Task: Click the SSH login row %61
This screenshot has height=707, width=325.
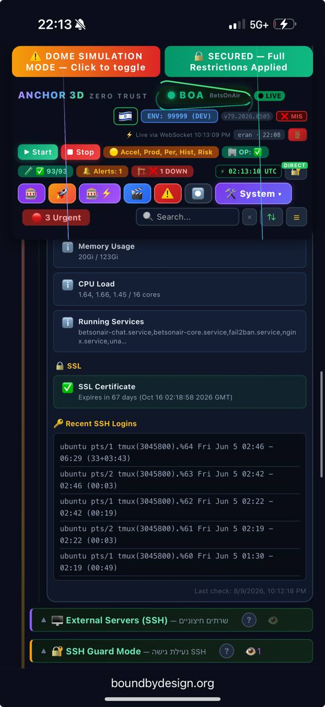Action: coord(180,535)
